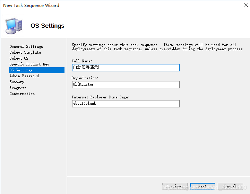Open the Select OS step
The width and height of the screenshot is (250, 194).
click(x=19, y=58)
